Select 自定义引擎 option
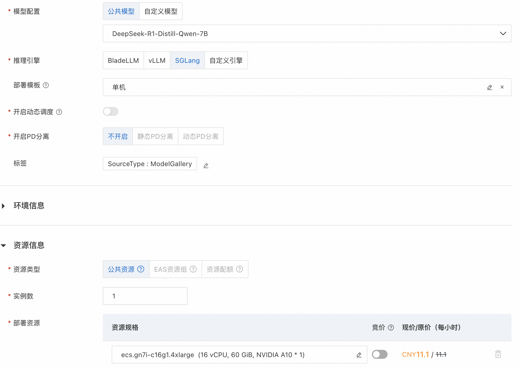This screenshot has width=521, height=368. click(226, 61)
